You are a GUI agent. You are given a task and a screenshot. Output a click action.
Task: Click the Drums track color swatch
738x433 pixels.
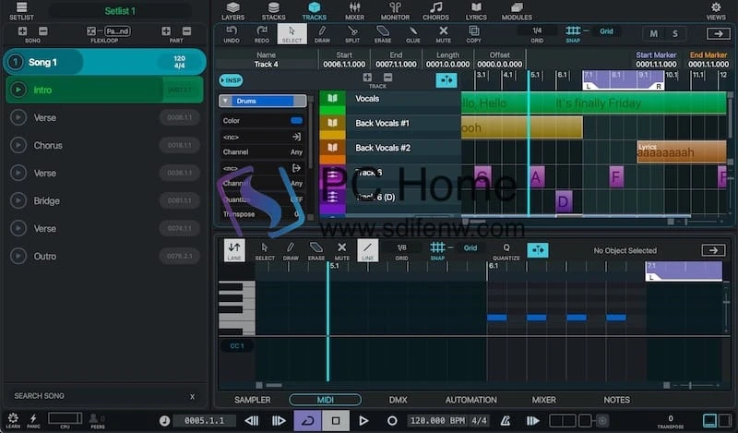click(296, 121)
